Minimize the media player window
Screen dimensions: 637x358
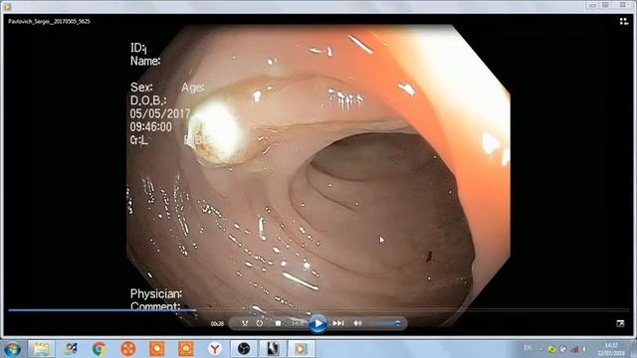click(x=593, y=5)
